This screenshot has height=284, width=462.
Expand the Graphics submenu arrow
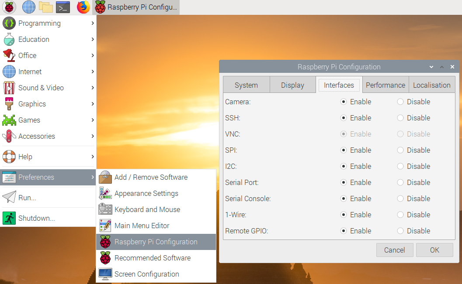pyautogui.click(x=93, y=104)
